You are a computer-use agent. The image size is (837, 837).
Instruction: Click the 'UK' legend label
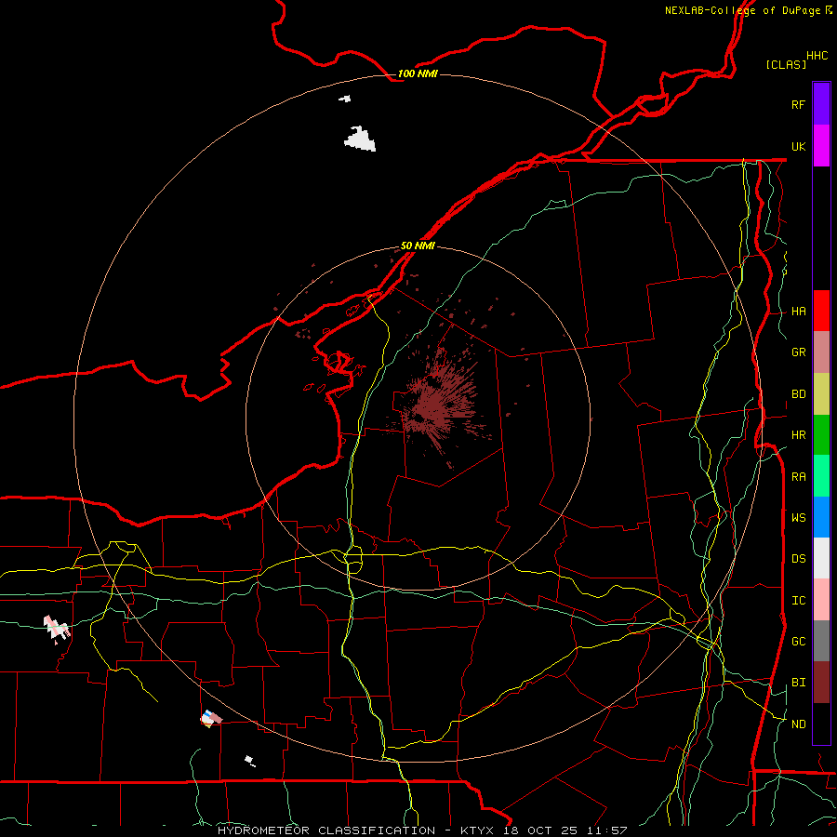click(799, 146)
